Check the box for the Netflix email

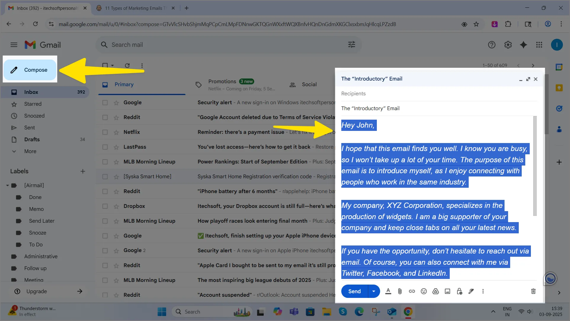[105, 132]
